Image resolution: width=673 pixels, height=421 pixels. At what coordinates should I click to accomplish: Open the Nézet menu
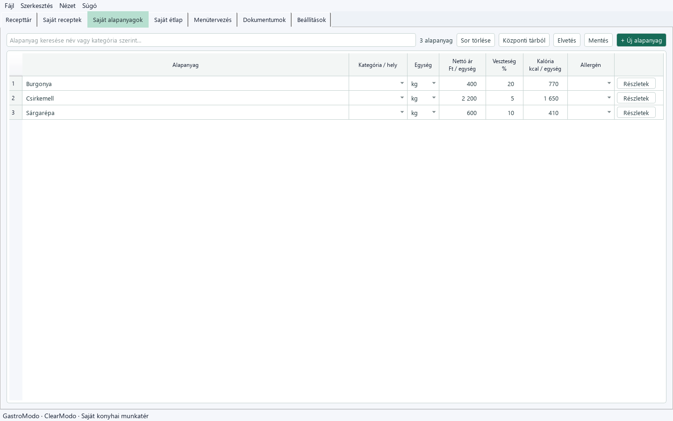point(67,6)
